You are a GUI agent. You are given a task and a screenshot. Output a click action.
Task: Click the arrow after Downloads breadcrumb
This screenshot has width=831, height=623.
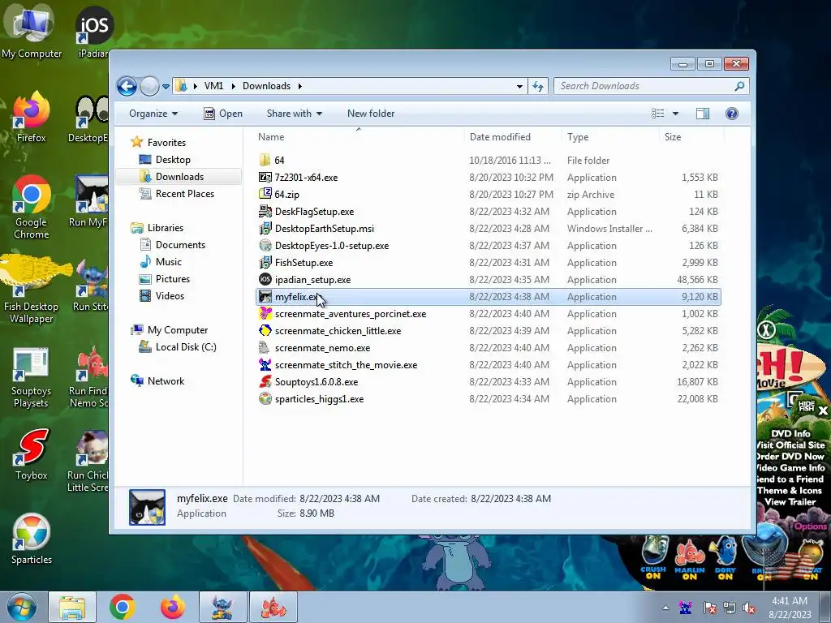pyautogui.click(x=300, y=86)
